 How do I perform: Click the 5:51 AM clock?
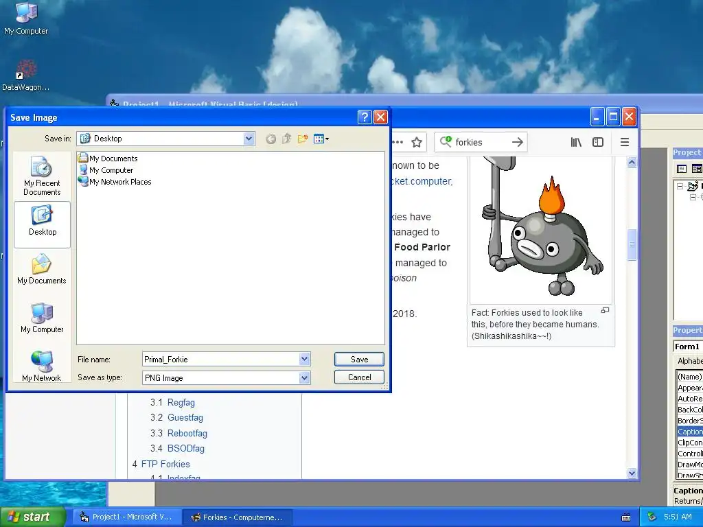(x=678, y=517)
